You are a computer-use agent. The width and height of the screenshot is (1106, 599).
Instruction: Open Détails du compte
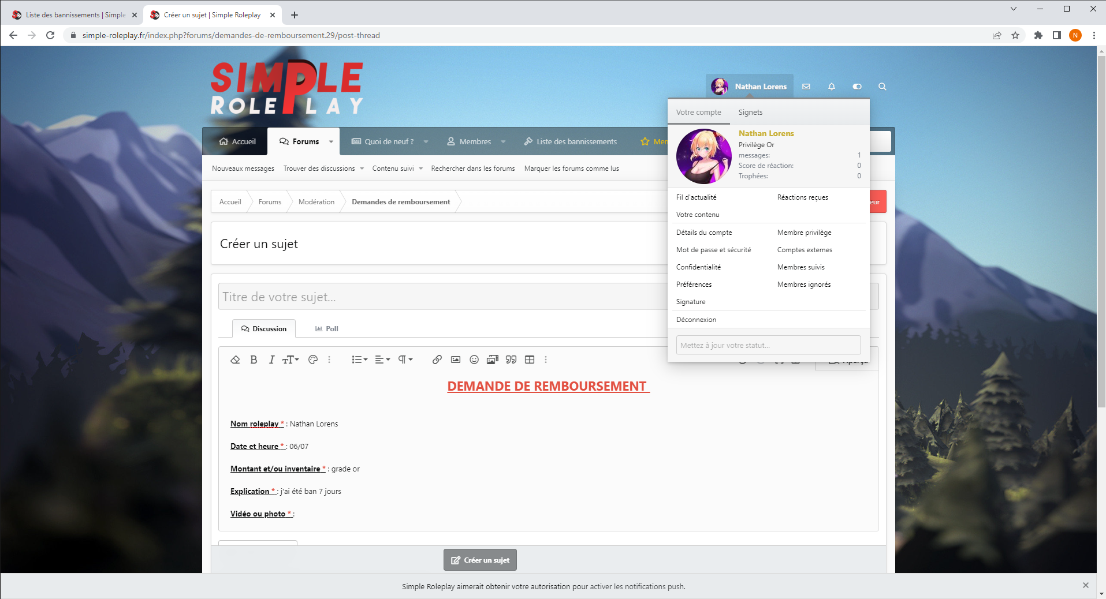point(704,233)
